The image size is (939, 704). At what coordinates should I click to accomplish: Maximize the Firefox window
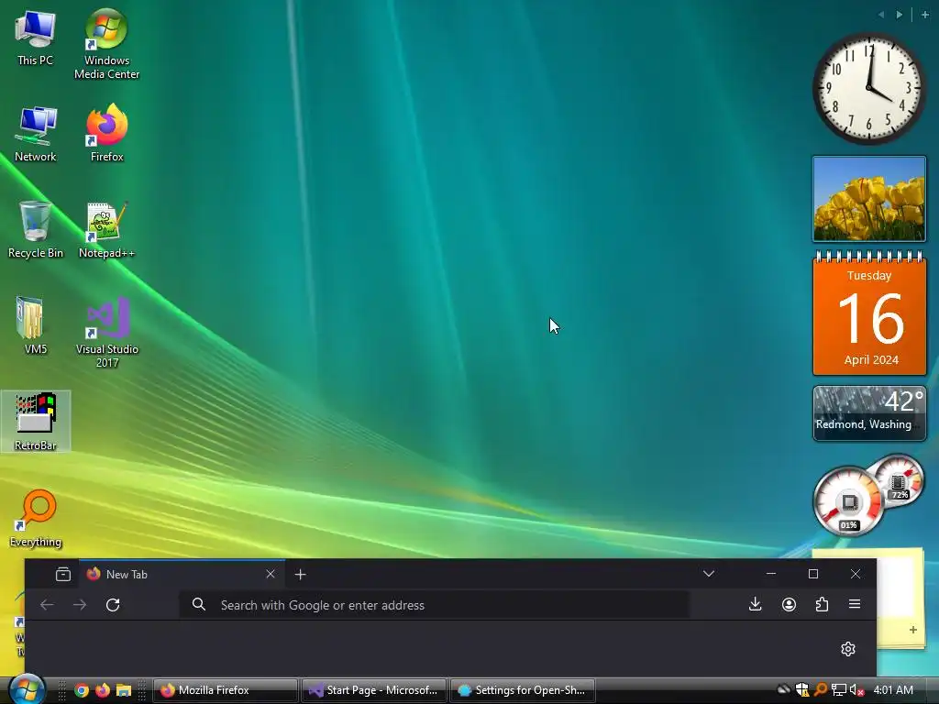813,574
